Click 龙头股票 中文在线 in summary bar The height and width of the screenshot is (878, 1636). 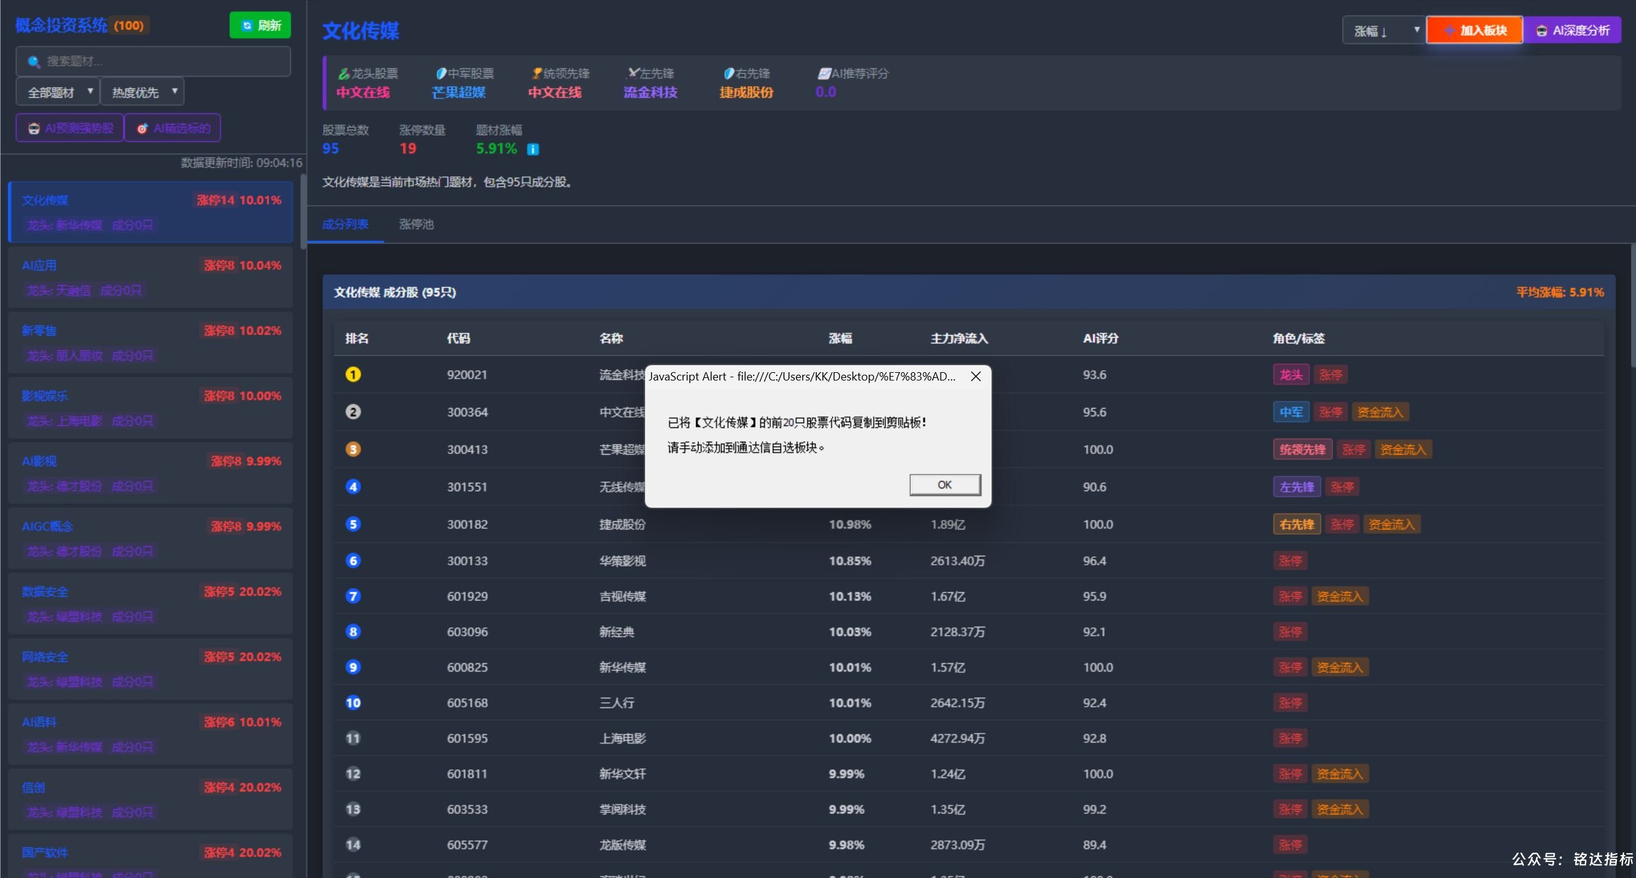[363, 92]
